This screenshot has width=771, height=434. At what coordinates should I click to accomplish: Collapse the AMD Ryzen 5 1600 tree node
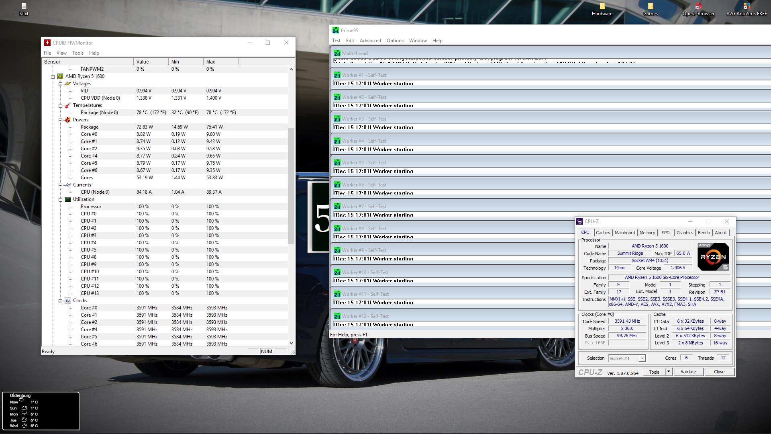[53, 76]
